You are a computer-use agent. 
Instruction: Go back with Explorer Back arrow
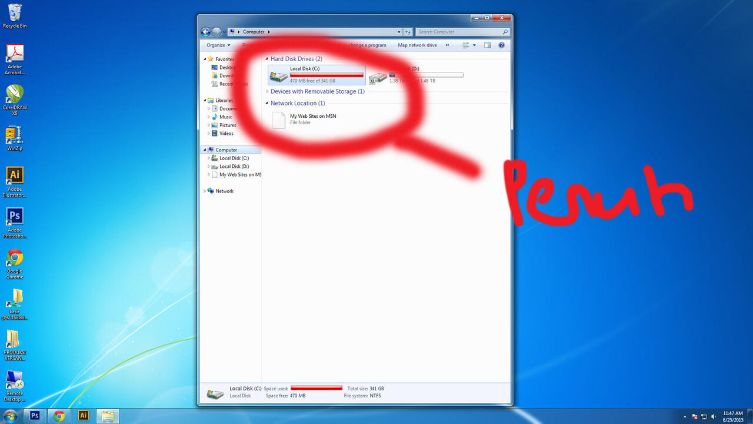[205, 32]
